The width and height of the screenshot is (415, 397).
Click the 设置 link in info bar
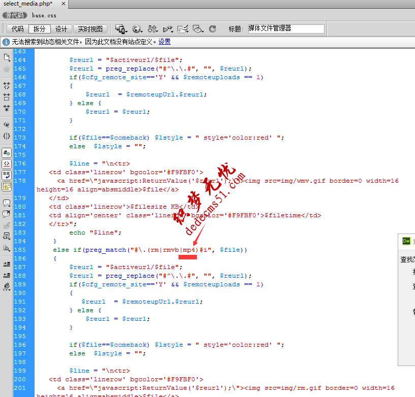click(164, 42)
